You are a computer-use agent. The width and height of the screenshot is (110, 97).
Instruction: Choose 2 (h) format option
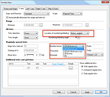[x=73, y=56]
